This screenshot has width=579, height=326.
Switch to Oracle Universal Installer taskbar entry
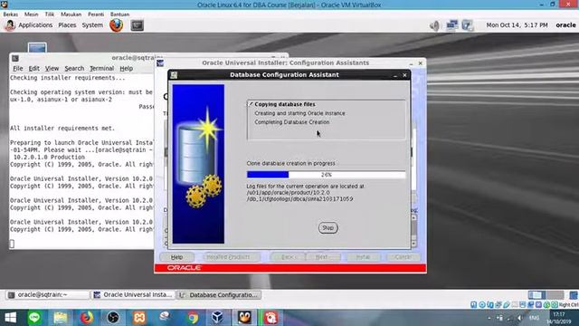[x=133, y=294]
